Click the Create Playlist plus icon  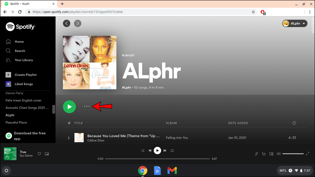[x=8, y=75]
